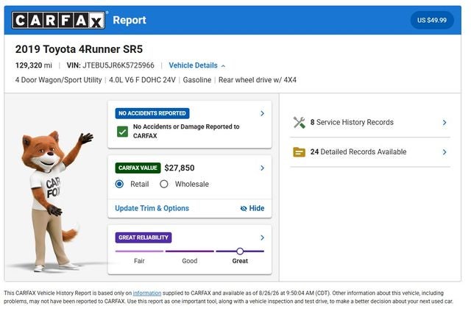The image size is (471, 311).
Task: Click the yellow folder detailed records icon
Action: coord(299,152)
